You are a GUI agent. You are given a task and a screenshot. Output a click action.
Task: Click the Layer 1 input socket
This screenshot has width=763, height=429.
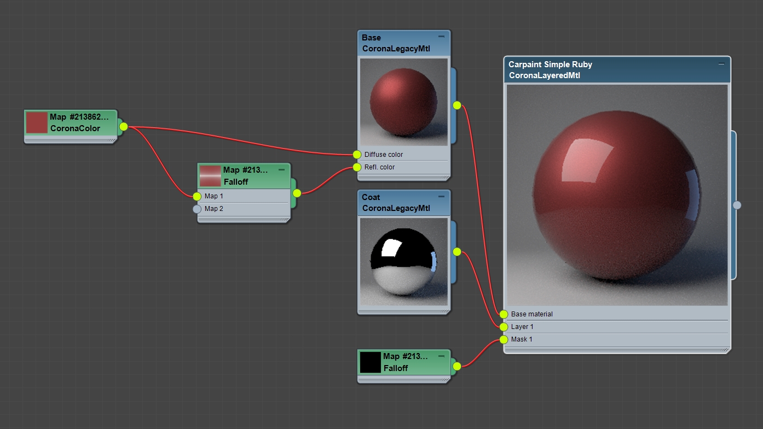tap(504, 327)
